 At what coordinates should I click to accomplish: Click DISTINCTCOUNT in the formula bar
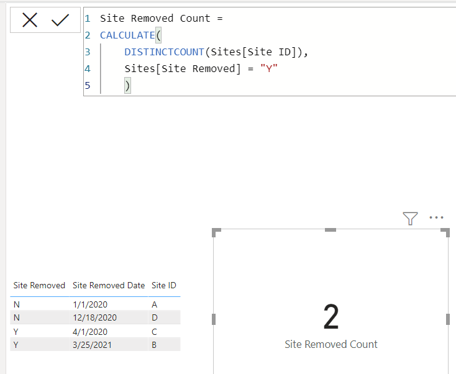tap(164, 52)
